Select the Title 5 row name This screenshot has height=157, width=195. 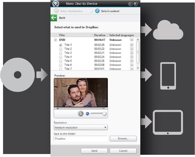(68, 61)
